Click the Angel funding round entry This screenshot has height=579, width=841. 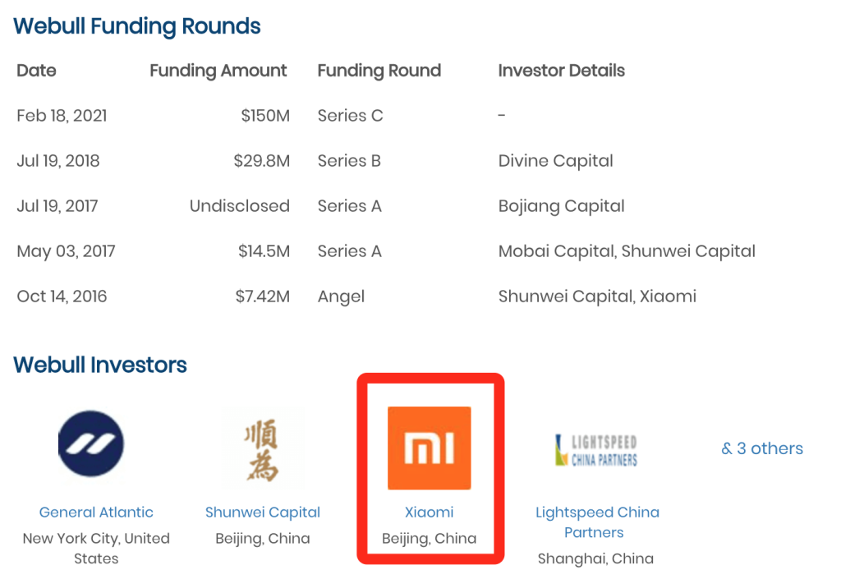pos(342,296)
